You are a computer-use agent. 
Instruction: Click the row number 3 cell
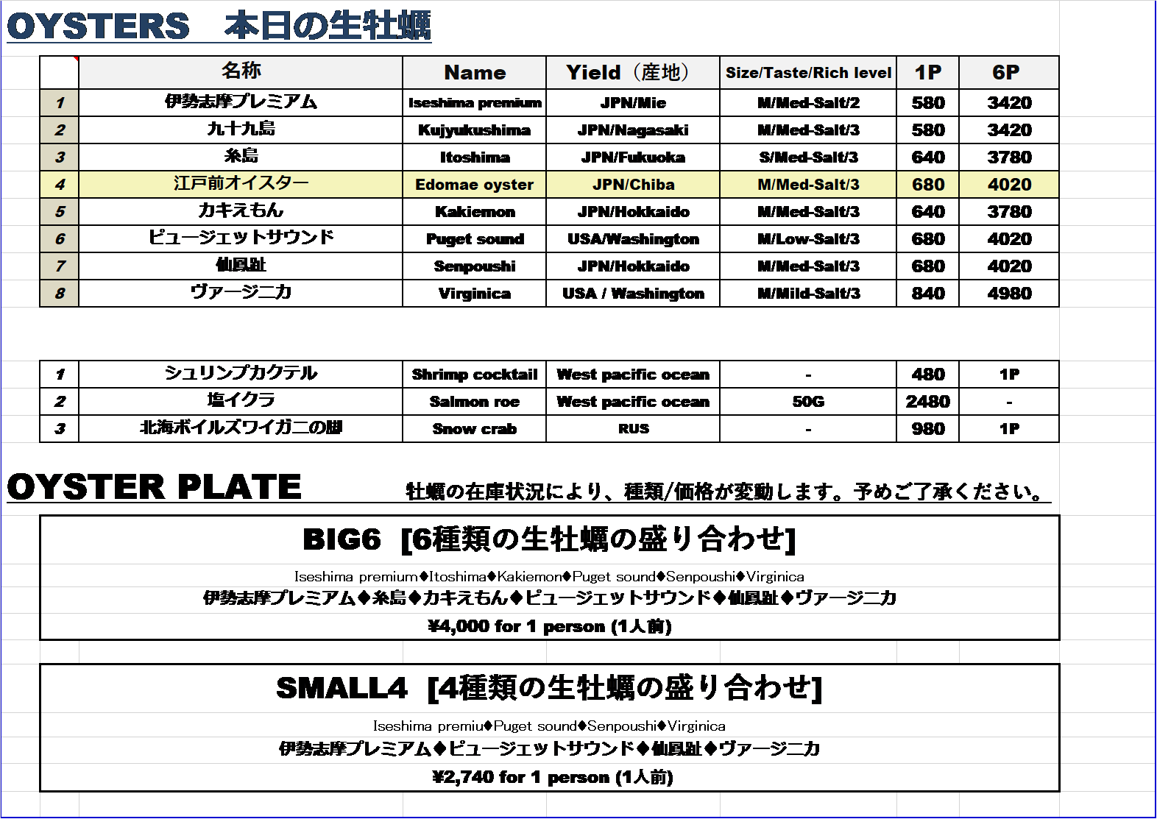60,157
